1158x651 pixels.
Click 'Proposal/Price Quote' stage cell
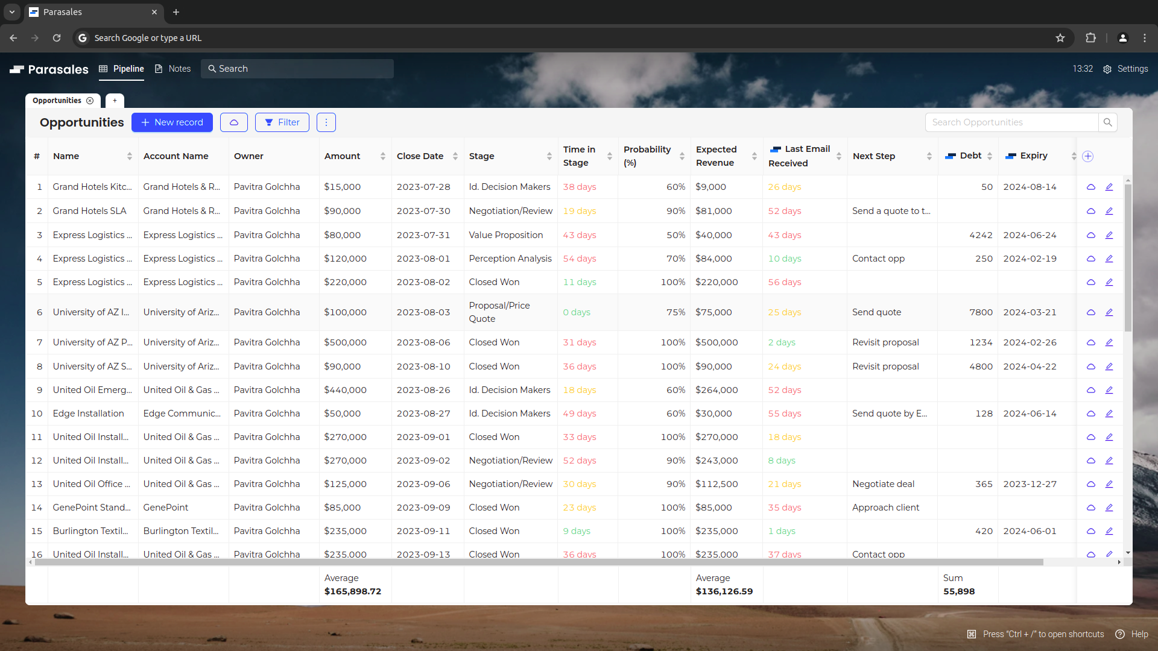[511, 312]
